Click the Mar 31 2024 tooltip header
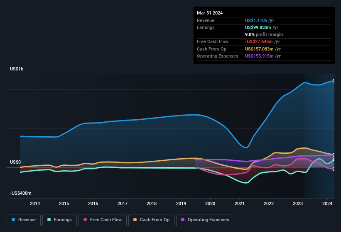Image resolution: width=341 pixels, height=232 pixels. [210, 13]
